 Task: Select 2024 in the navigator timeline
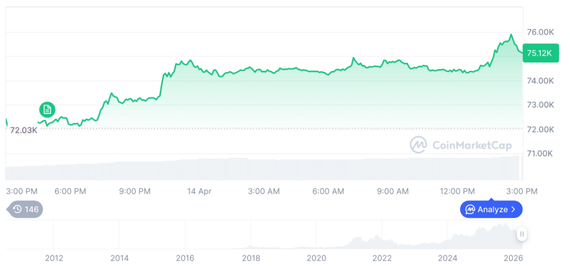pyautogui.click(x=448, y=258)
